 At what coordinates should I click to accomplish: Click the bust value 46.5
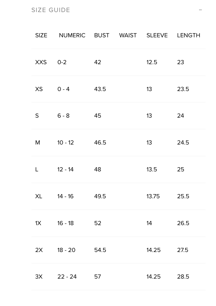[100, 143]
